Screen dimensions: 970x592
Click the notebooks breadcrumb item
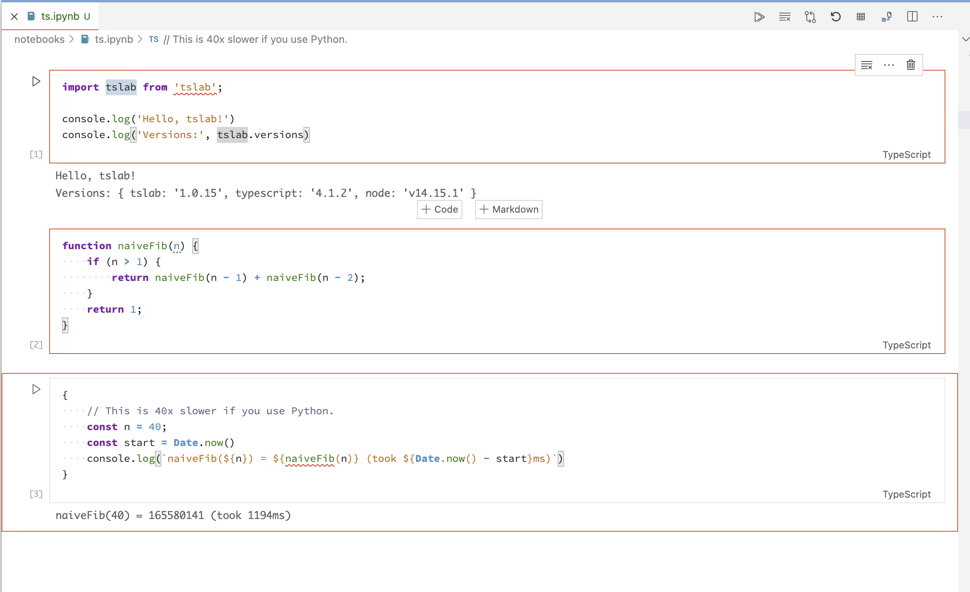tap(39, 39)
